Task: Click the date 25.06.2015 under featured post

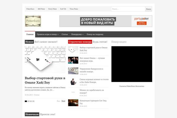Action: tap(29, 95)
